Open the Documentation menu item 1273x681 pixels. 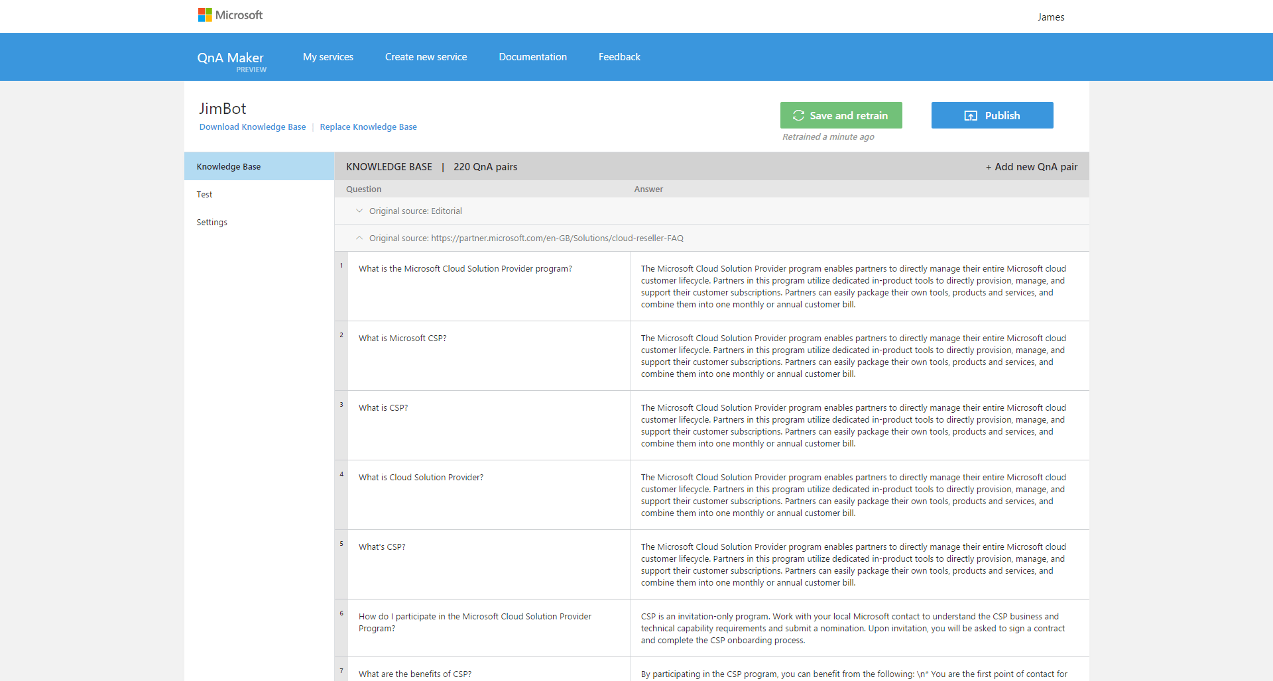(x=532, y=57)
